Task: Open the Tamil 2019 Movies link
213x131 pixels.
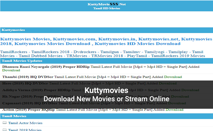Action: coord(25,130)
